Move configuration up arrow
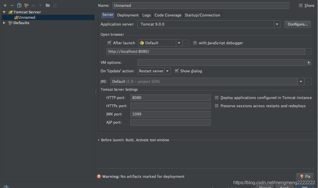The image size is (318, 188). (34, 5)
